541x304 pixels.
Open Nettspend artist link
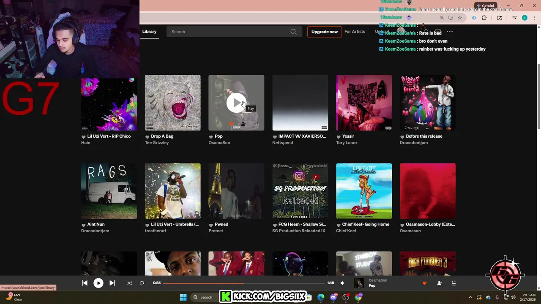pyautogui.click(x=283, y=143)
